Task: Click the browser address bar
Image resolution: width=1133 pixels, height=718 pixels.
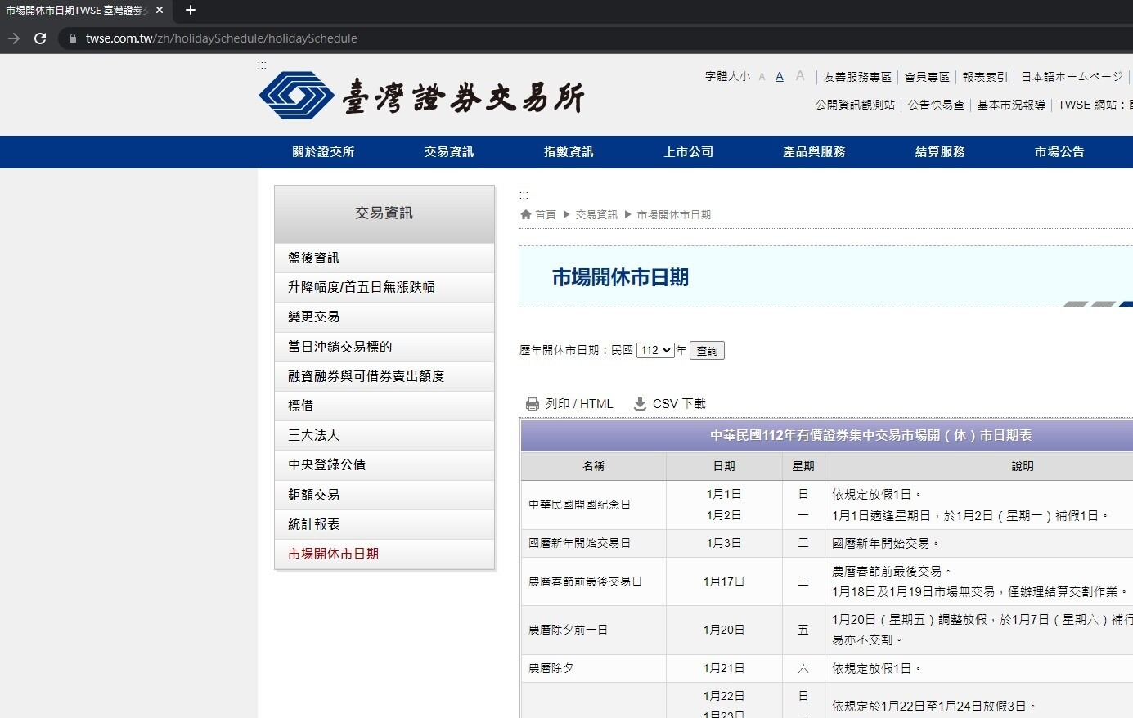Action: [327, 38]
